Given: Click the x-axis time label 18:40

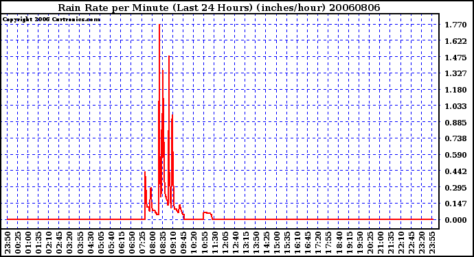Looking at the screenshot, I should [339, 243].
